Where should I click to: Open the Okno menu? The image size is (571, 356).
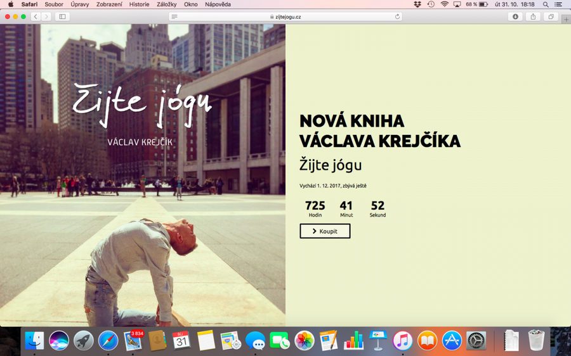point(191,4)
